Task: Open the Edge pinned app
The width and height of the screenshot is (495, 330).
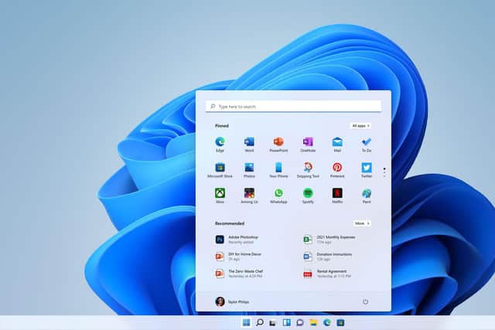Action: pyautogui.click(x=220, y=145)
